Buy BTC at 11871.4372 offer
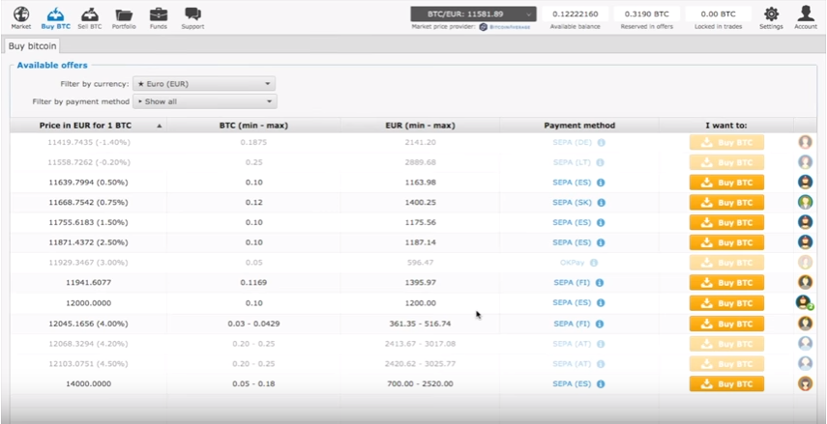Image resolution: width=827 pixels, height=424 pixels. 726,242
